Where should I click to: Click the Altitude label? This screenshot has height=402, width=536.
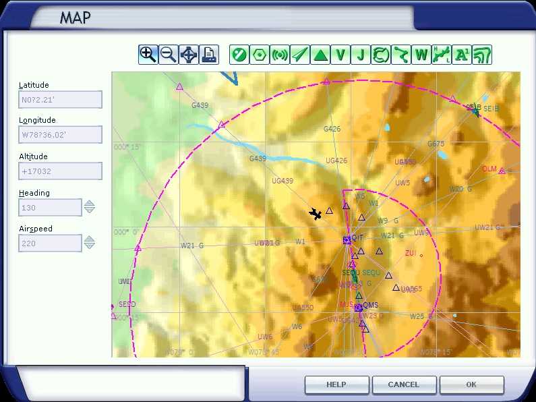[33, 156]
